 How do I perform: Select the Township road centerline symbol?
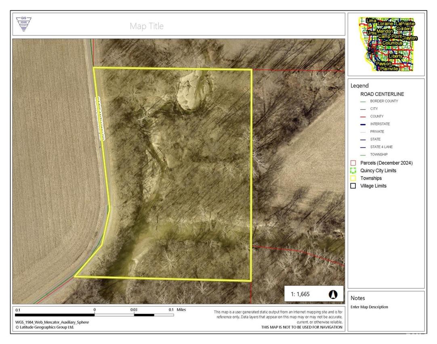pyautogui.click(x=363, y=154)
